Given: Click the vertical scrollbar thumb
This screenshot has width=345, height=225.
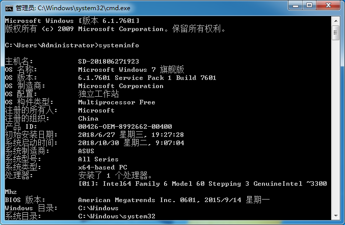Looking at the screenshot, I should [x=336, y=33].
